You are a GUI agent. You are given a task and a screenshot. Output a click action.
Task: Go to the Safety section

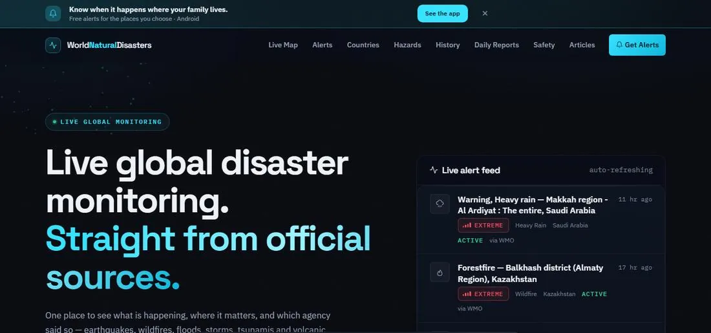coord(544,45)
